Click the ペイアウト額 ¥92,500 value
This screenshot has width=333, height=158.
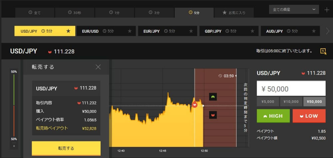[x=318, y=138]
